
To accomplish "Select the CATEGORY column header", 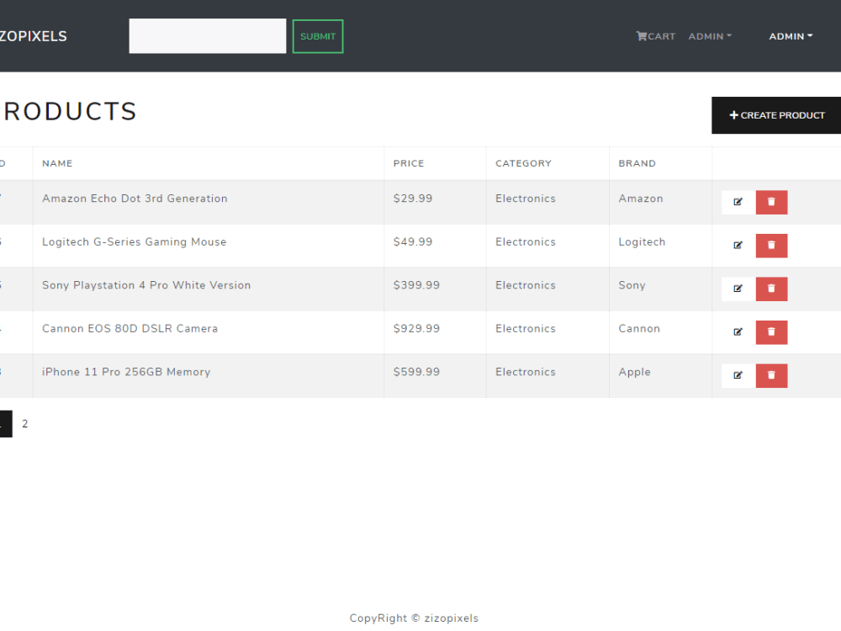I will point(523,164).
